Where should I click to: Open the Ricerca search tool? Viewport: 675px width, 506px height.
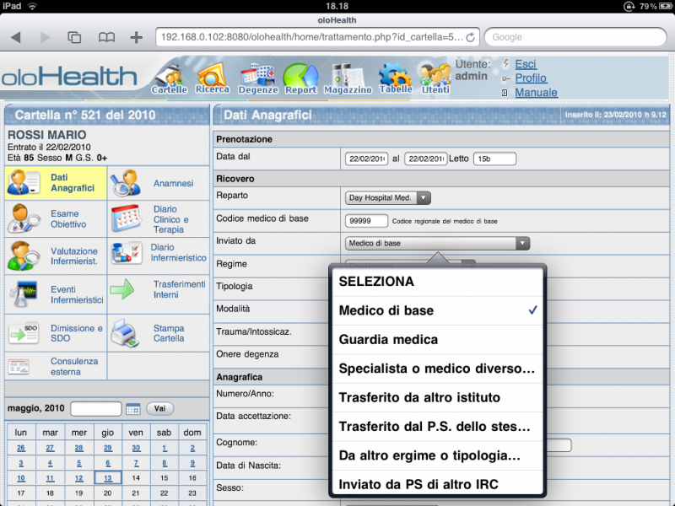pos(213,76)
